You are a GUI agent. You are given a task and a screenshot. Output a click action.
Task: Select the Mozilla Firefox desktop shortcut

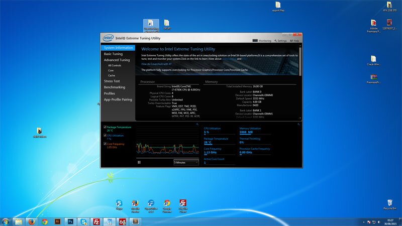[x=135, y=206]
